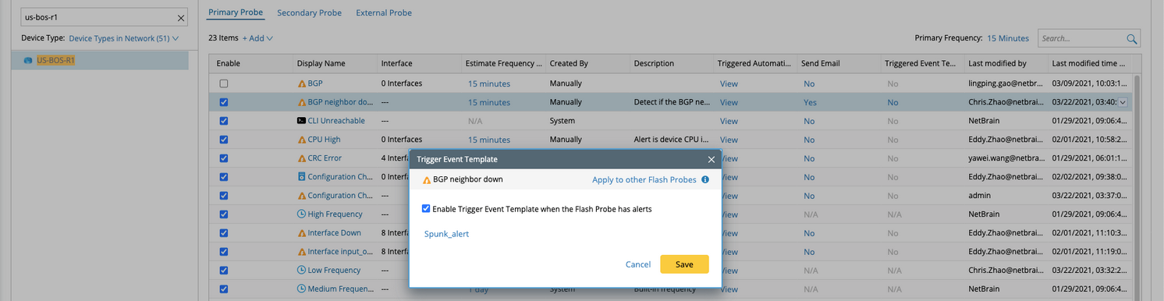Expand the BGP neighbor down row dropdown arrow
The image size is (1164, 301).
pyautogui.click(x=1123, y=102)
